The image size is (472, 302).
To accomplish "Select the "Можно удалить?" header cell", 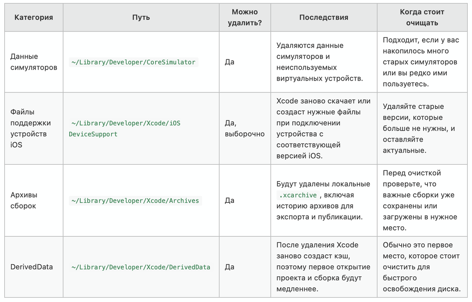I will tap(244, 17).
